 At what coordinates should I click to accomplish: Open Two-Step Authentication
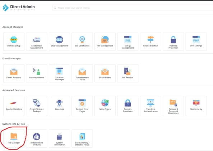151,106
